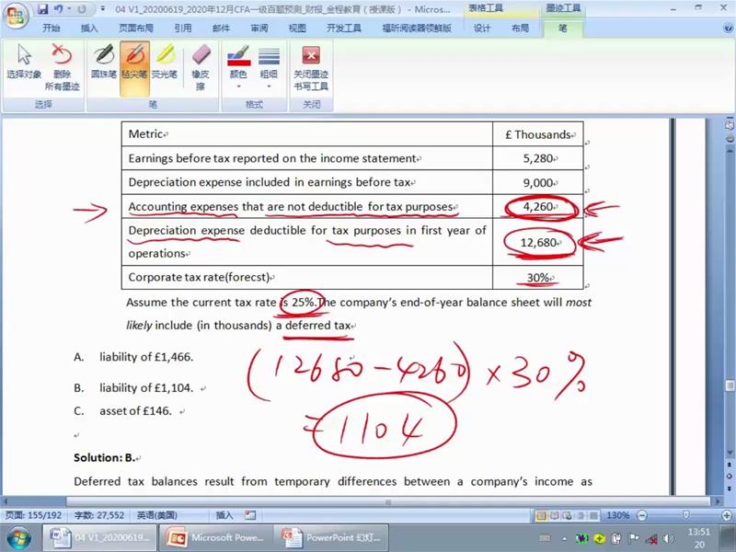Click the zoom out minus button
736x552 pixels.
tap(642, 515)
